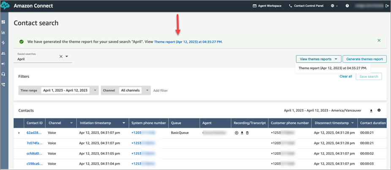Click Add filter field
Image resolution: width=391 pixels, height=170 pixels.
[161, 90]
